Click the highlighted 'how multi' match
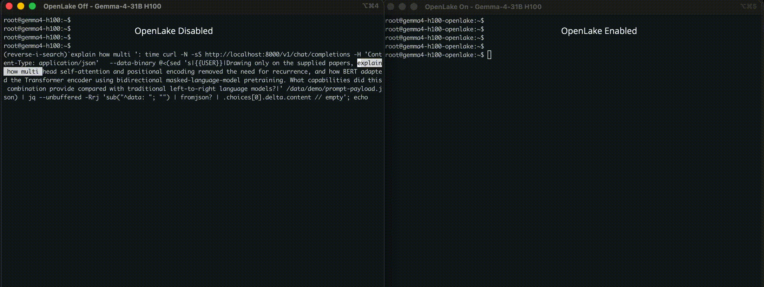 pyautogui.click(x=23, y=72)
